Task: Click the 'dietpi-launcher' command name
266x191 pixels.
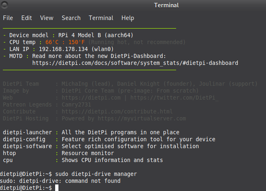Action: [27, 132]
